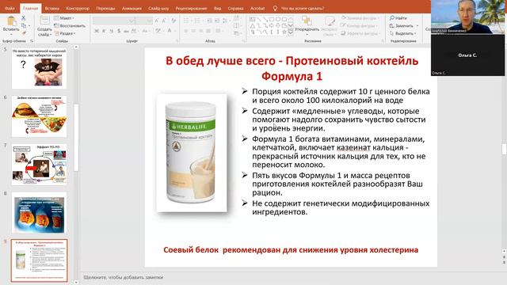Image resolution: width=507 pixels, height=285 pixels.
Task: Click the font color A icon
Action: click(x=170, y=30)
